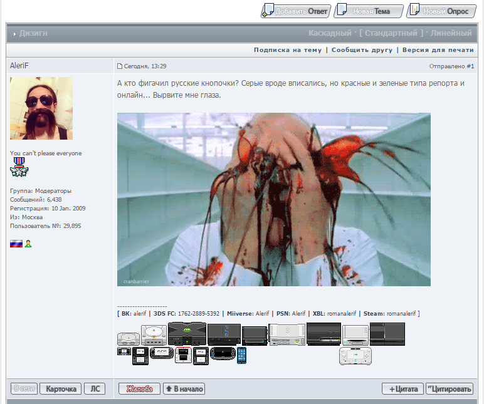Screen dimensions: 484x404
Task: Click the "Сообщений: 6,438" text
Action: pyautogui.click(x=36, y=200)
